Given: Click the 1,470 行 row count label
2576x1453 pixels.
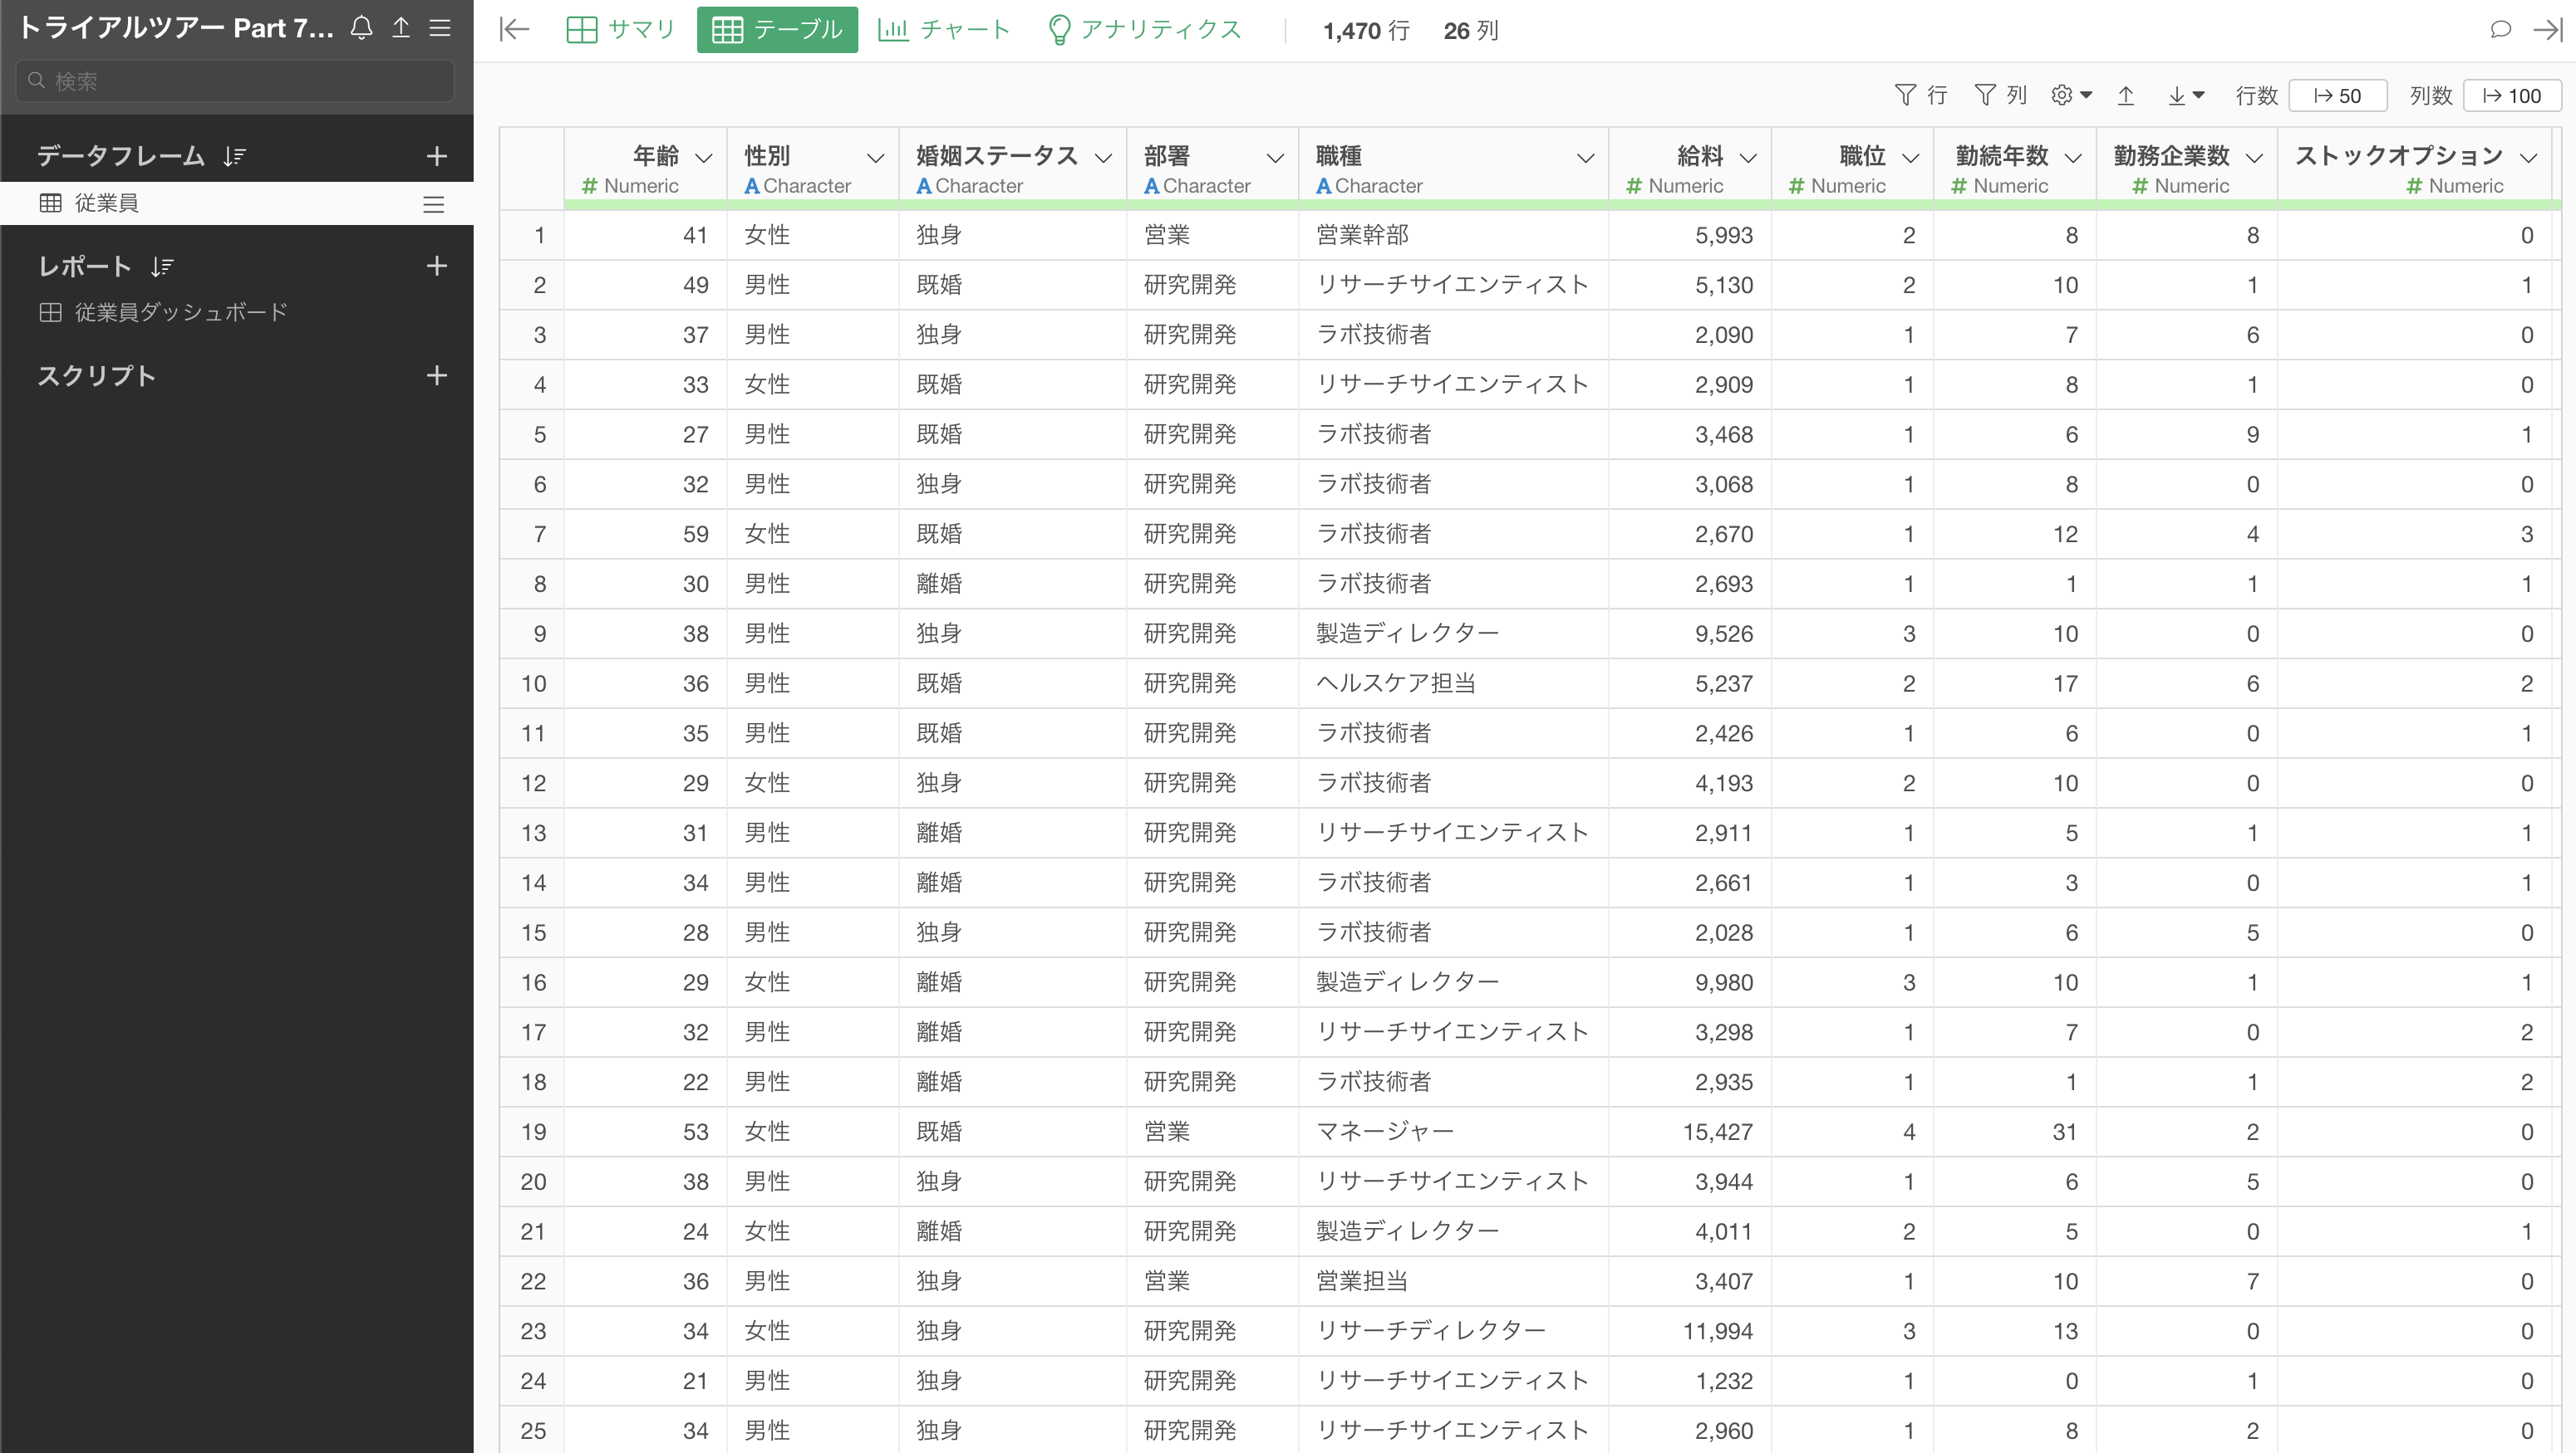Looking at the screenshot, I should tap(1366, 31).
